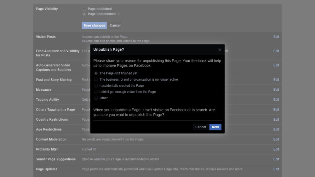Edit the Profanity filter setting
Viewport: 315px width, 177px height.
(x=276, y=149)
